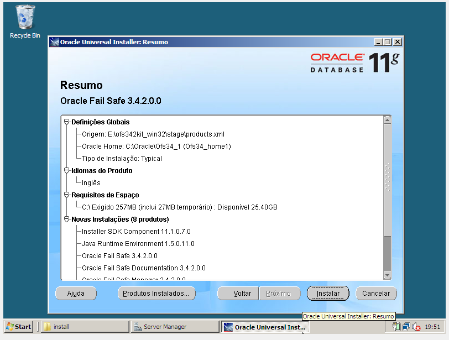449x340 pixels.
Task: Click the volume icon in system tray
Action: pos(417,326)
